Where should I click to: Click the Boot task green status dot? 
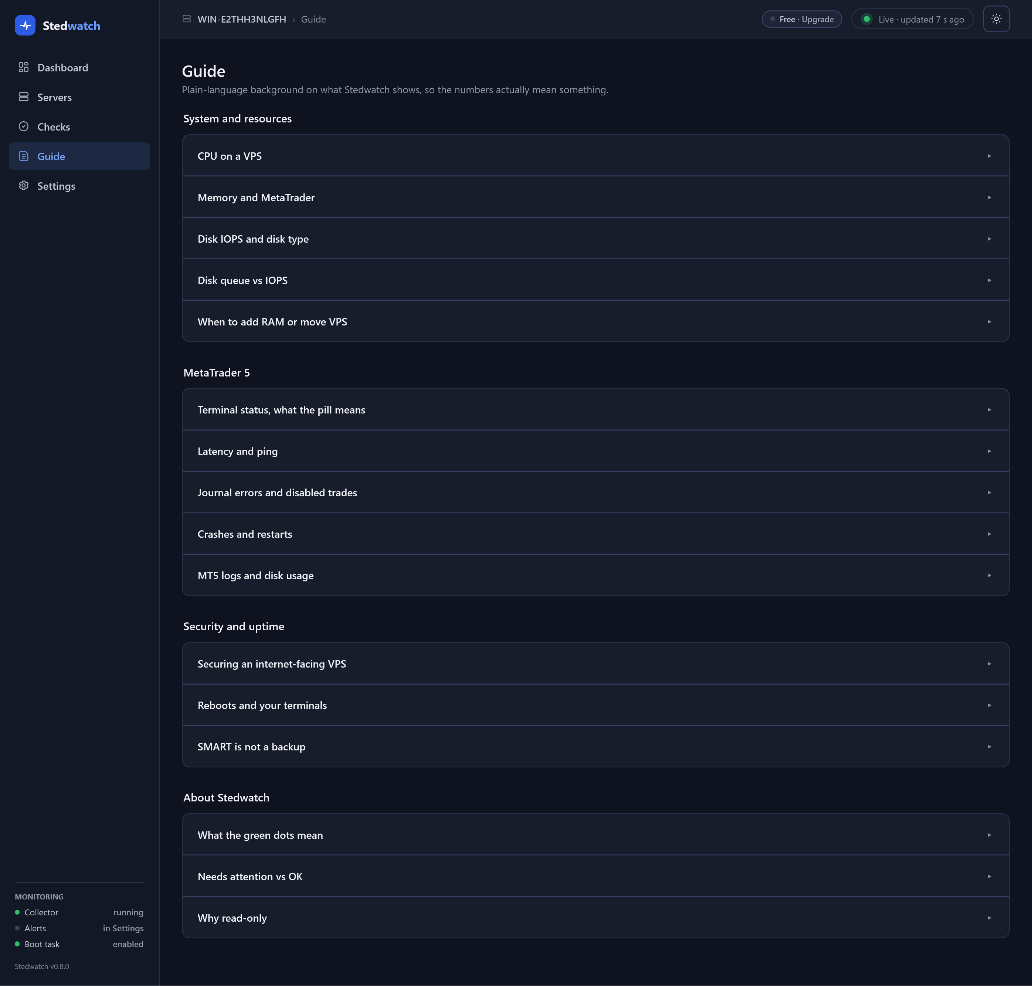(17, 944)
